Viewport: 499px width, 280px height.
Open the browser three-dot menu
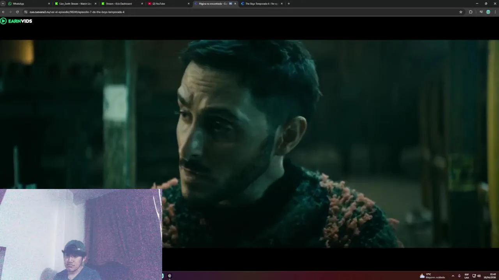point(495,12)
